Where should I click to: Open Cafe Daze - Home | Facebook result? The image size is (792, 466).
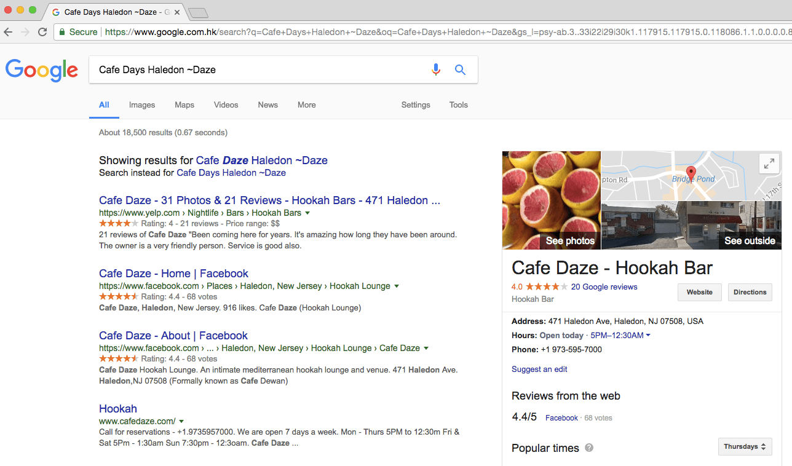point(173,274)
